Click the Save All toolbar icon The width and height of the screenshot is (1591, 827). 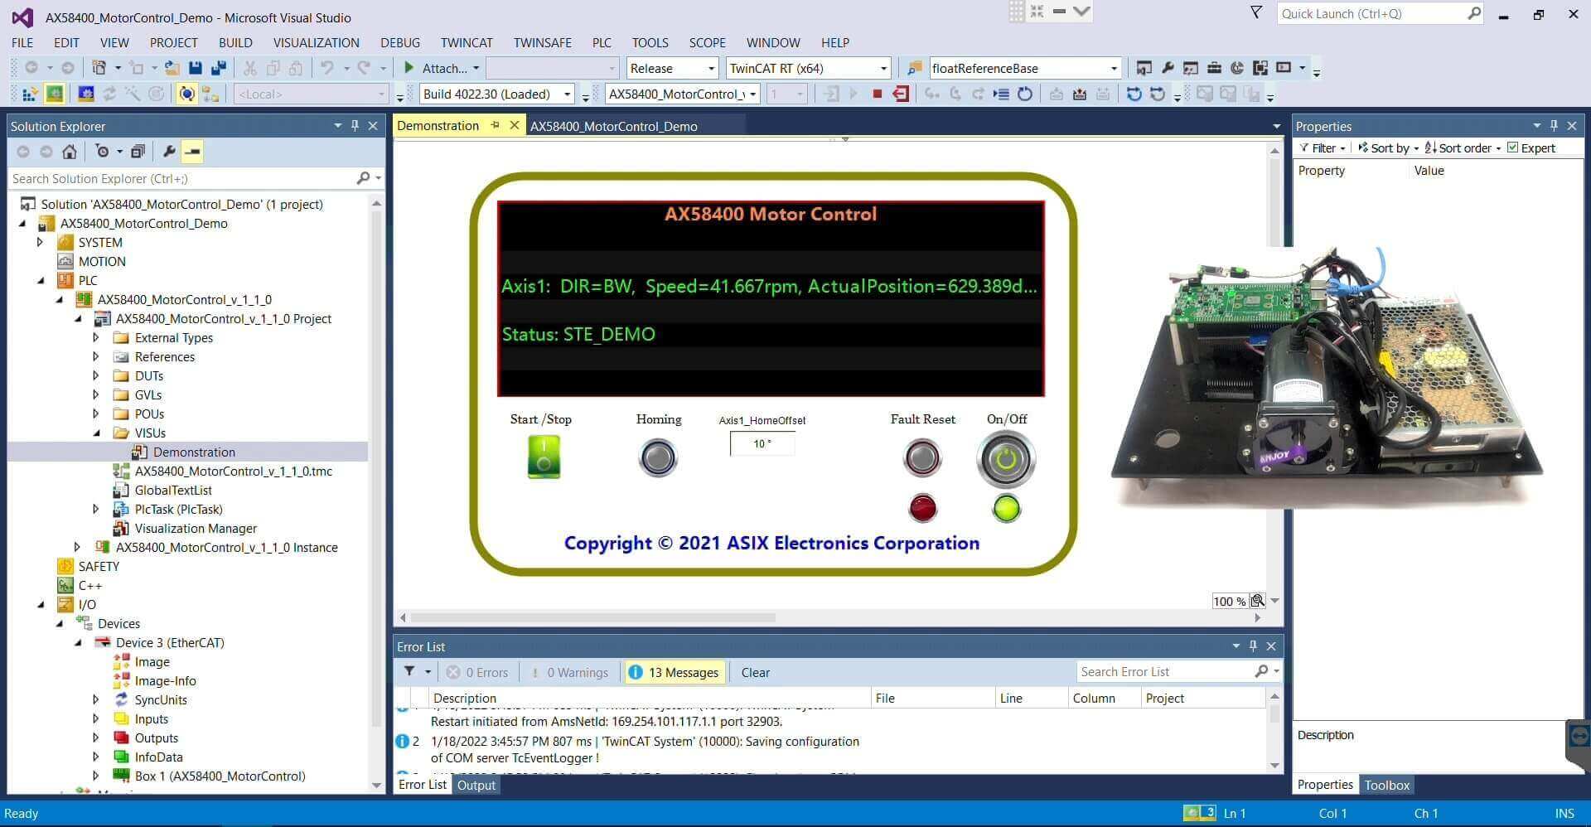(219, 68)
